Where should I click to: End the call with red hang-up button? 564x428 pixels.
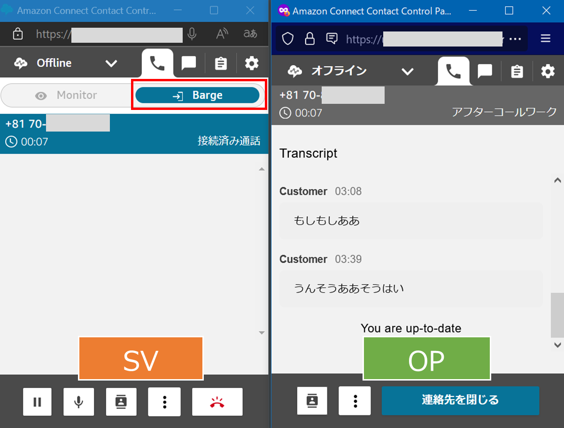coord(217,402)
